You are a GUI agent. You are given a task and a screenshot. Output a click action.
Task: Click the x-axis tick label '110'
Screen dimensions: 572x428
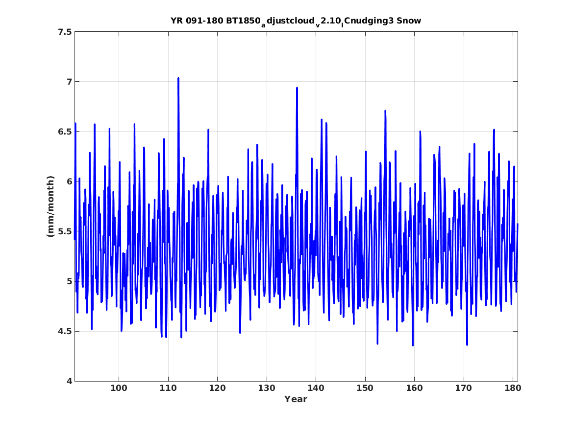pos(168,388)
